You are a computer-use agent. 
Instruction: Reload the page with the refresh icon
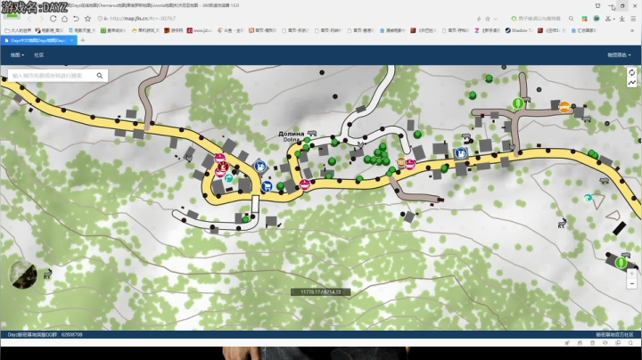pyautogui.click(x=53, y=19)
